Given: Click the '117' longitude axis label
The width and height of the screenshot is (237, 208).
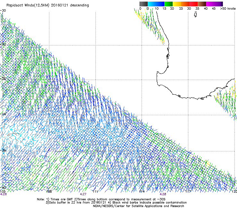Looking at the screenshot, I should point(188,192).
